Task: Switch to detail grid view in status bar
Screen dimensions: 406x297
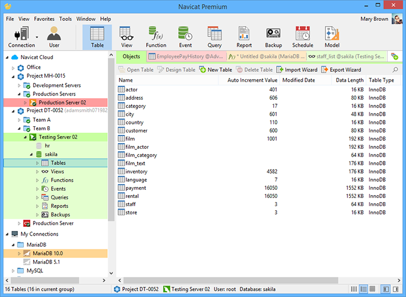Action: (372, 289)
